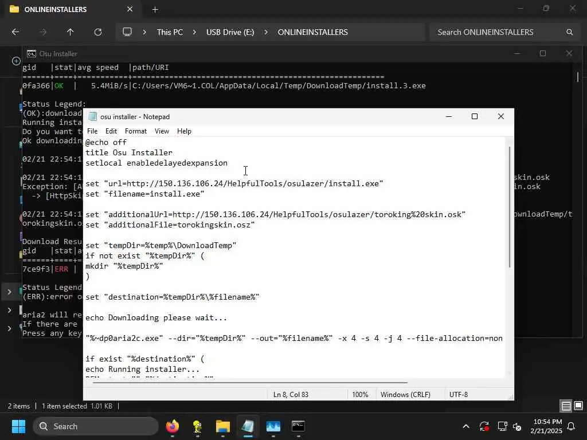Click the network display tray icon
This screenshot has height=440, width=587.
click(502, 426)
